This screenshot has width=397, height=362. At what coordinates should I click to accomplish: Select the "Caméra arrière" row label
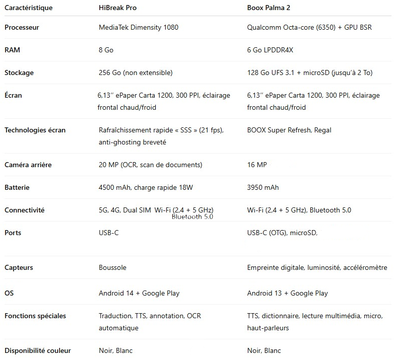click(28, 165)
